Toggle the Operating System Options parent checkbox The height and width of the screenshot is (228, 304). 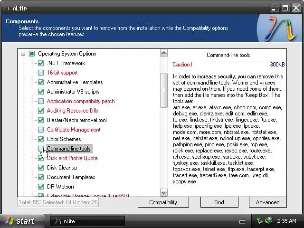(x=32, y=54)
